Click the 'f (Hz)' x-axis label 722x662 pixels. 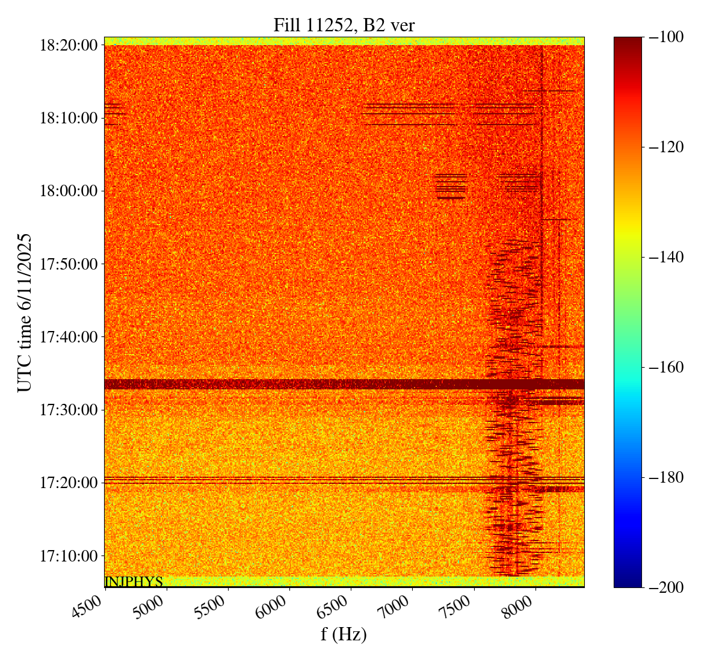click(x=344, y=634)
